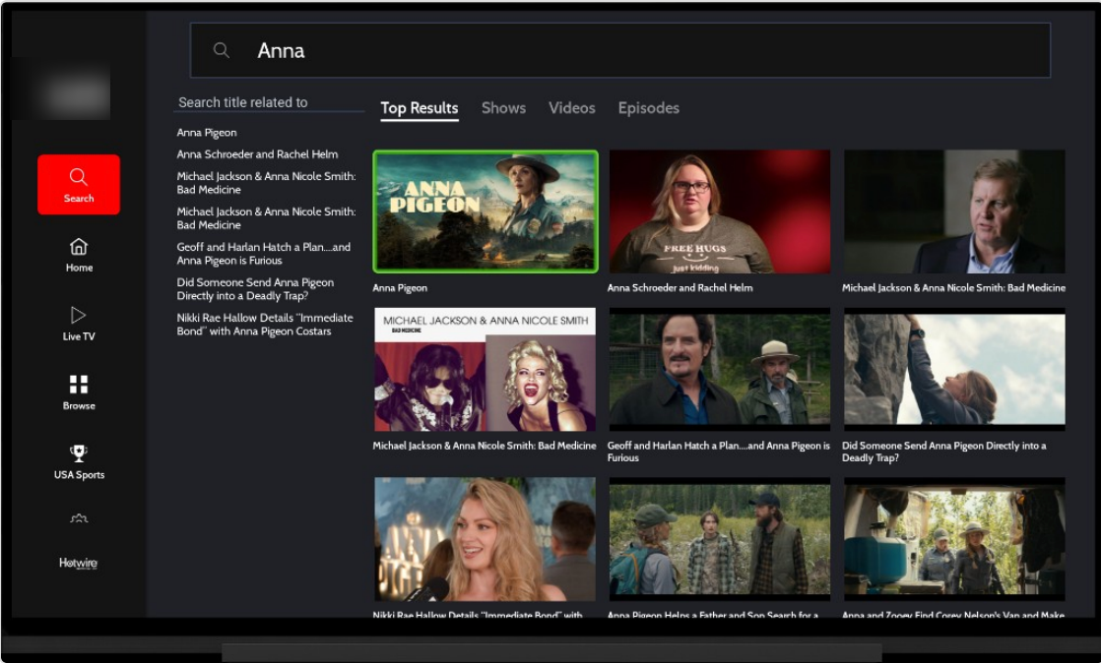Open Live TV from the sidebar
The image size is (1101, 663).
point(79,324)
